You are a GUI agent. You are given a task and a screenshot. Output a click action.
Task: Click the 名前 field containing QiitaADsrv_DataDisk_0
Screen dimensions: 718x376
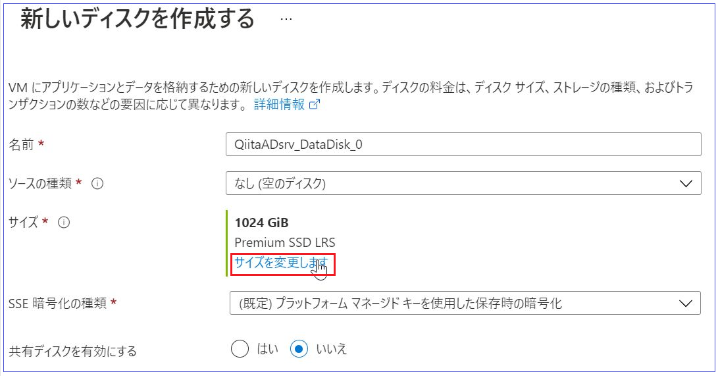coord(463,144)
